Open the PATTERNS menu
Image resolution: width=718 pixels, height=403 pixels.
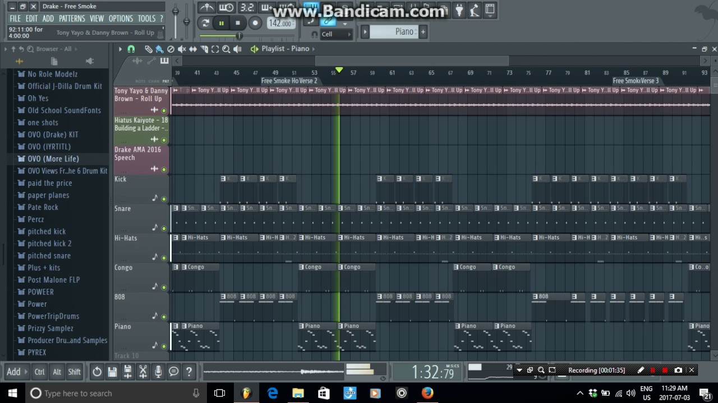click(72, 18)
